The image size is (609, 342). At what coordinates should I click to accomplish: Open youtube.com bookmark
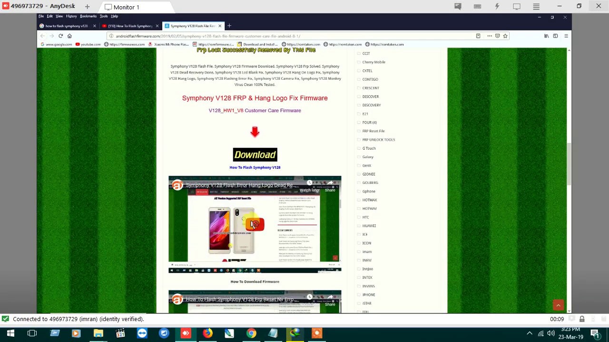pyautogui.click(x=88, y=44)
